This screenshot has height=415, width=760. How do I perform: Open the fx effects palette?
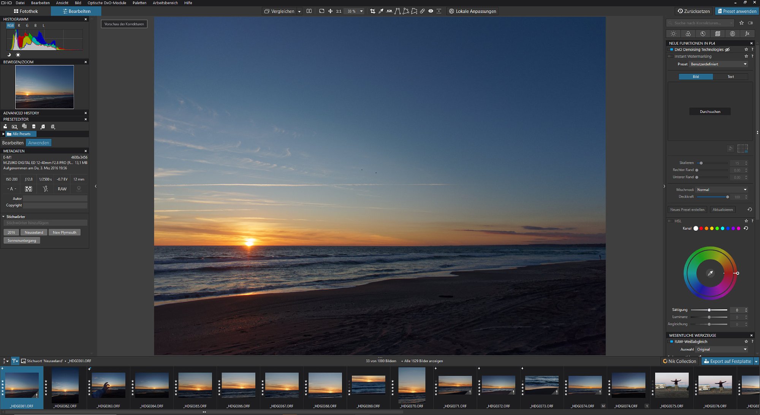(x=747, y=34)
